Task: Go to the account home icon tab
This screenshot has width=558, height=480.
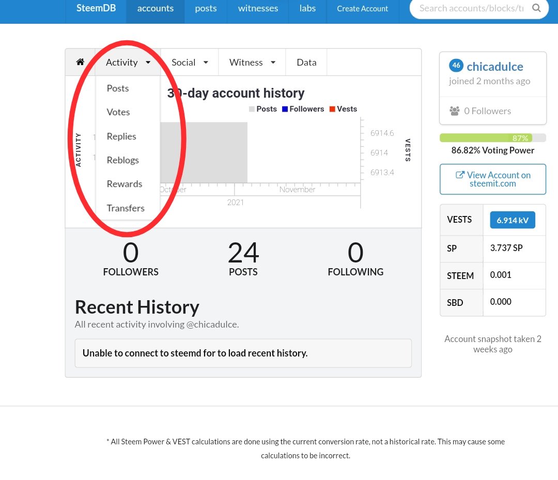Action: coord(81,63)
